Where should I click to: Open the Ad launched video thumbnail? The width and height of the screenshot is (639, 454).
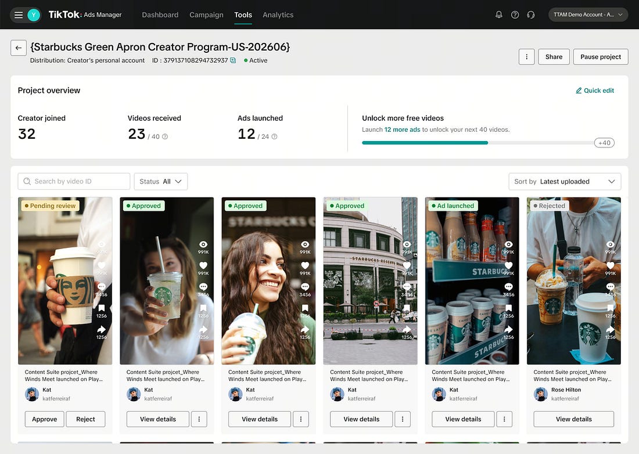(x=472, y=281)
